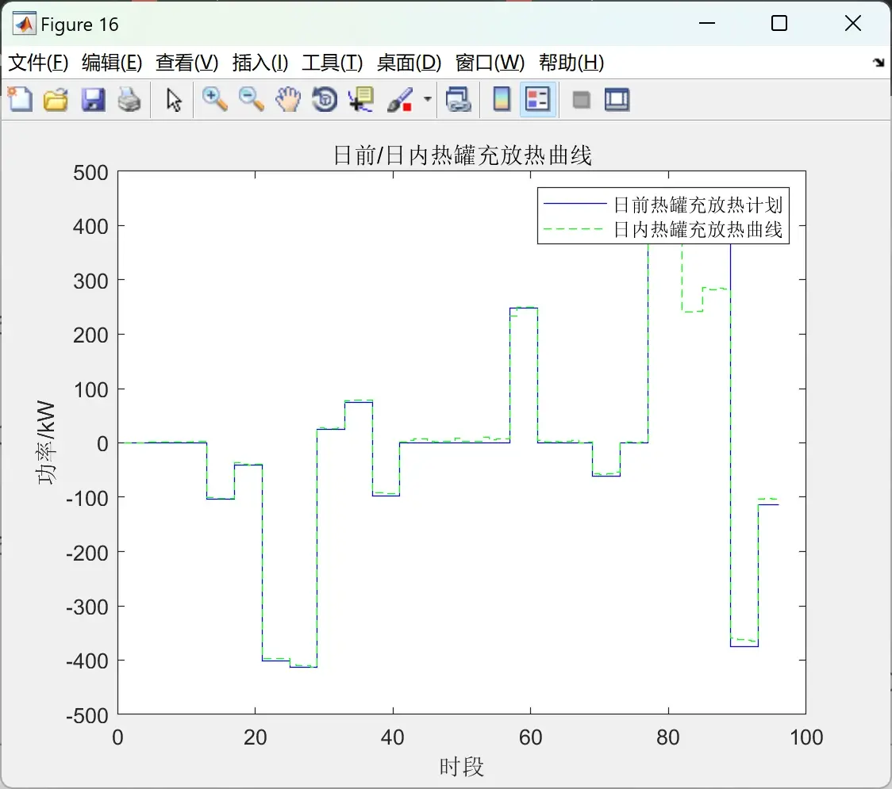Toggle the Insert Legend button
The width and height of the screenshot is (892, 789).
[x=537, y=99]
